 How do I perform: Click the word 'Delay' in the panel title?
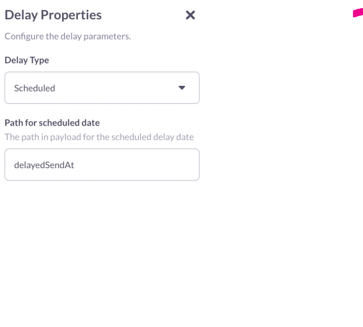click(x=21, y=15)
